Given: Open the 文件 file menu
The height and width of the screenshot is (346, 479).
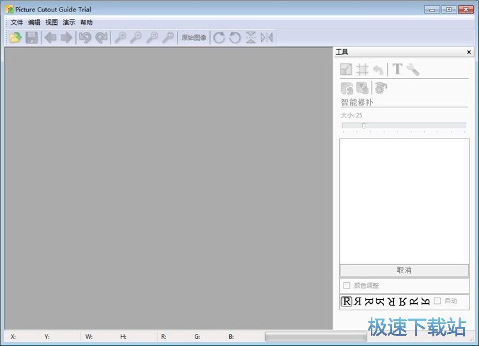Looking at the screenshot, I should pyautogui.click(x=17, y=22).
